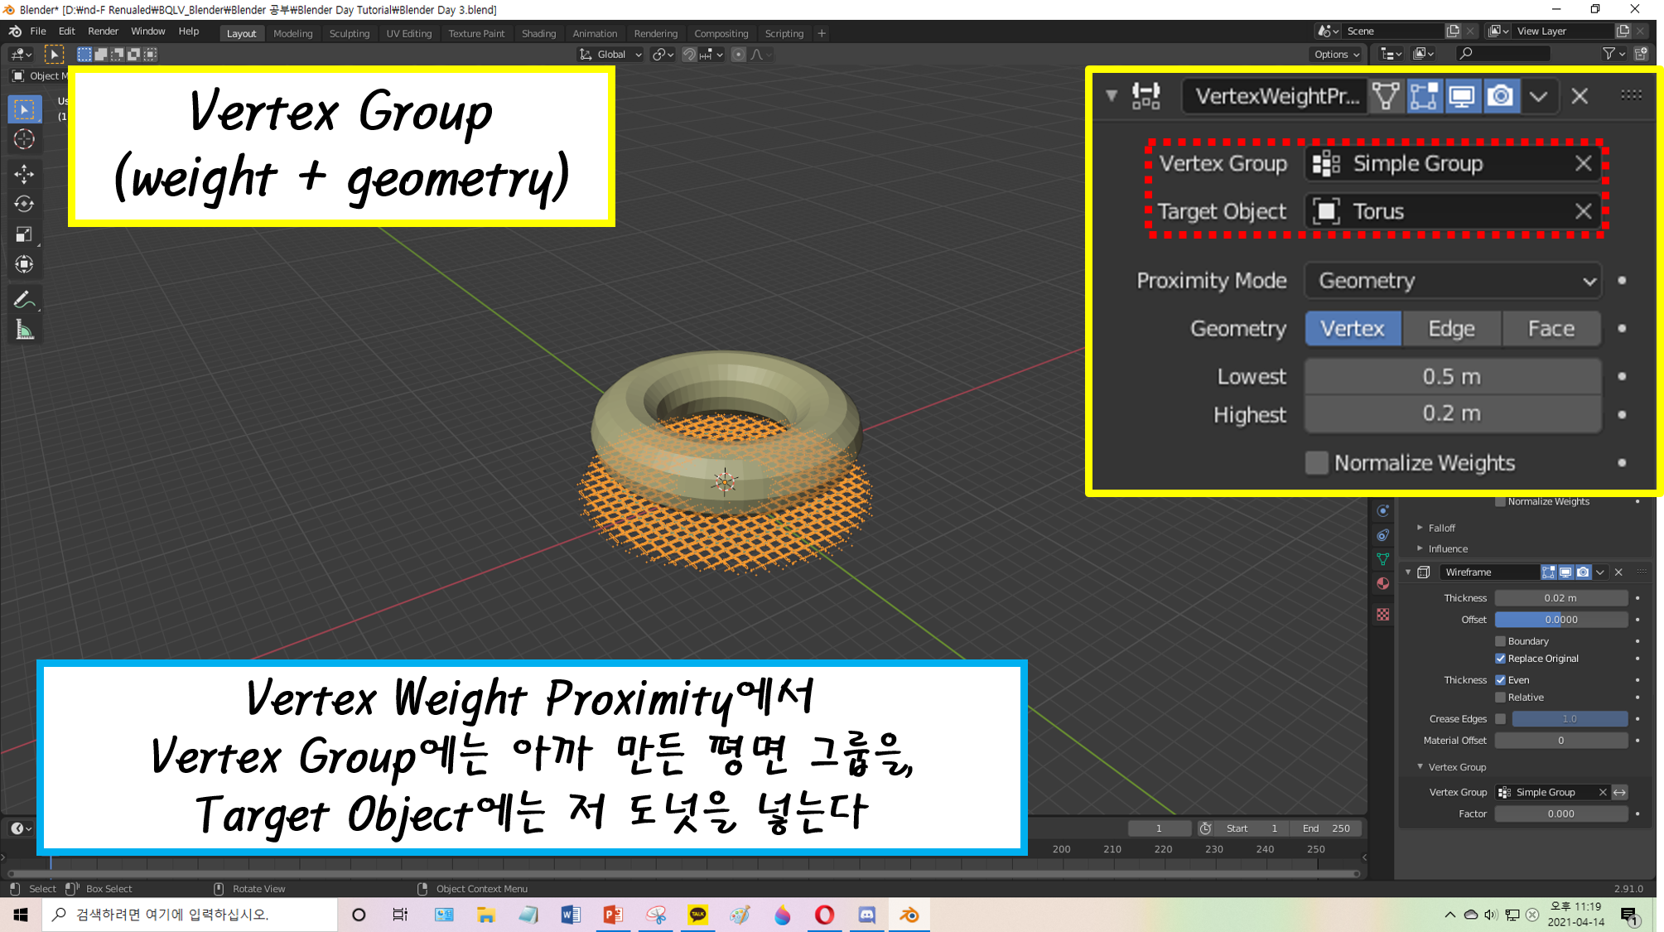The height and width of the screenshot is (932, 1664).
Task: Open the Render menu
Action: 103,31
